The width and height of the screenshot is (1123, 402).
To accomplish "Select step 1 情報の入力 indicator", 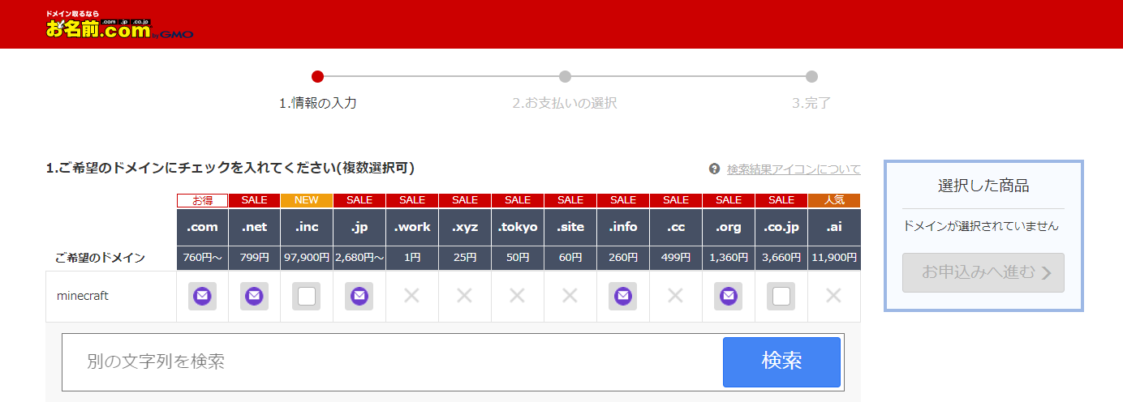I will coord(317,77).
